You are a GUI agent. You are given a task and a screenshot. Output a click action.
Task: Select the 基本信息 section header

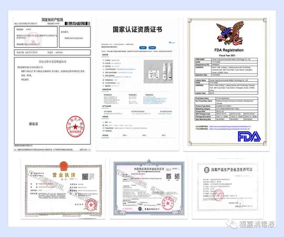point(105,55)
